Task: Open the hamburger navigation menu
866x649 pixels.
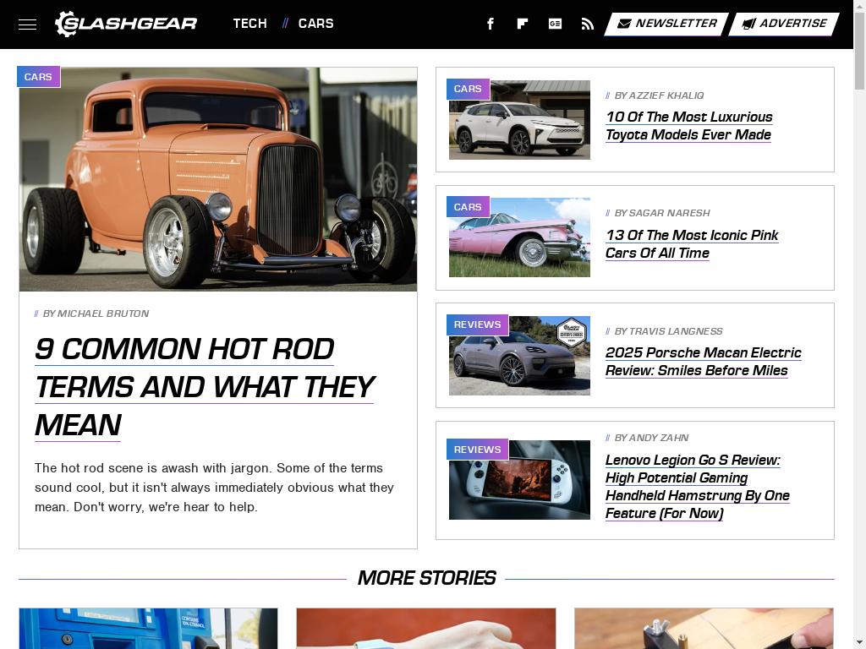Action: pos(27,25)
